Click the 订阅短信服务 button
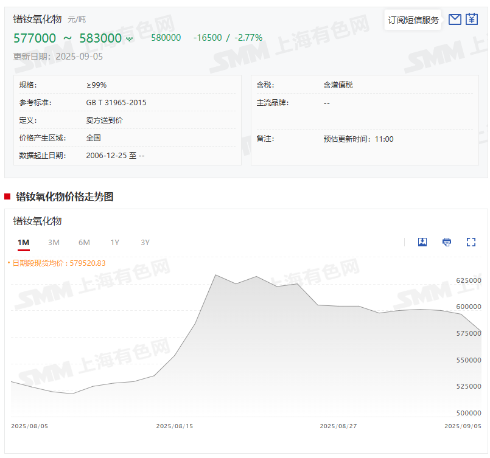Image resolution: width=490 pixels, height=458 pixels. (413, 20)
